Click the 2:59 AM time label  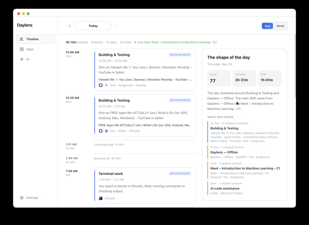[71, 158]
